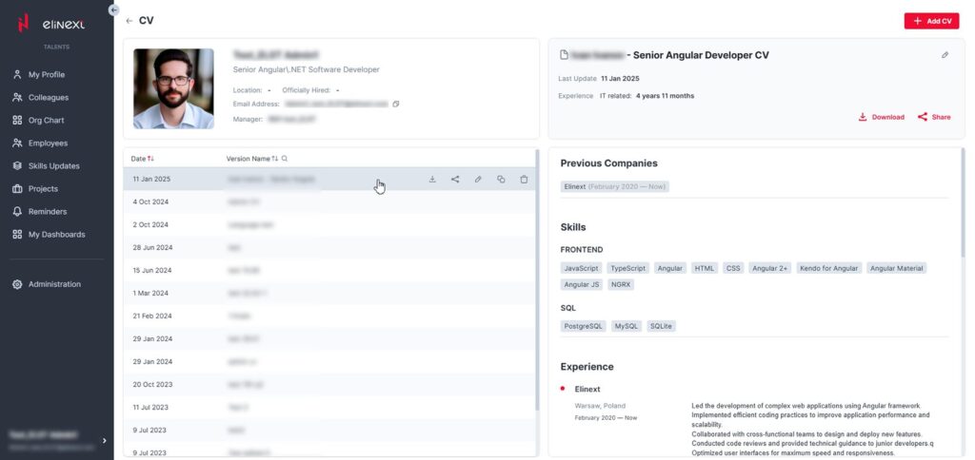Open Administration settings

click(56, 284)
